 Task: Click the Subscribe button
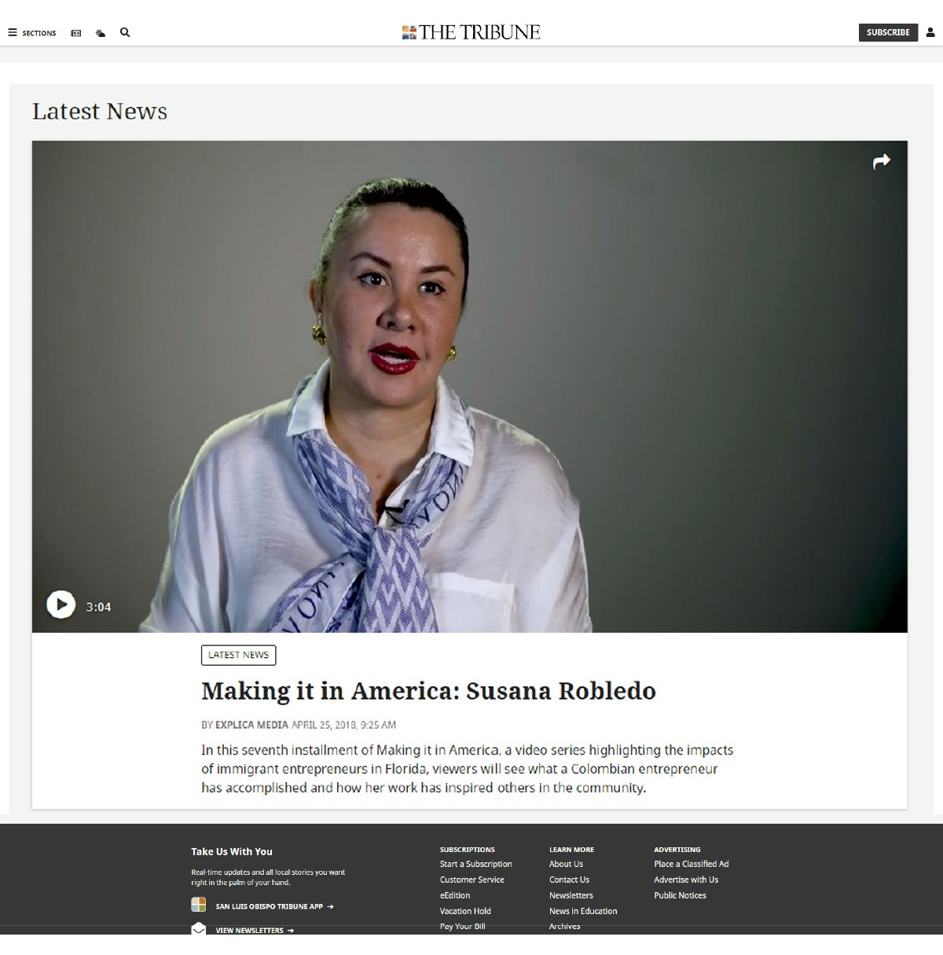coord(888,32)
